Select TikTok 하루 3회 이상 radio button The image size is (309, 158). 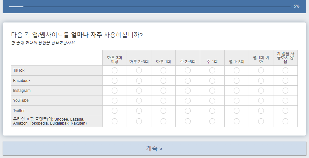point(114,70)
